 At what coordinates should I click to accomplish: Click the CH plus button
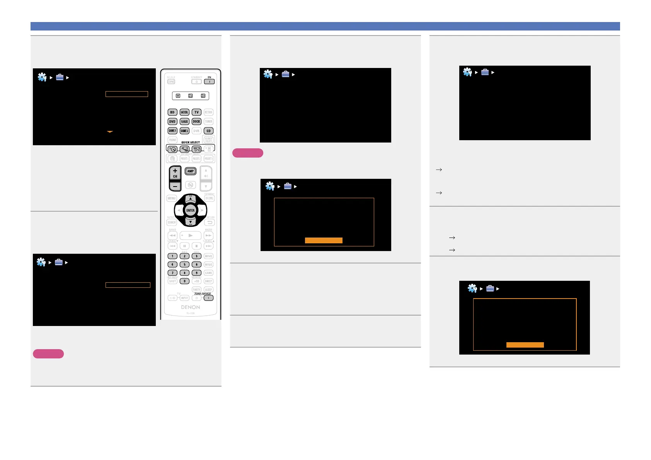tap(175, 172)
